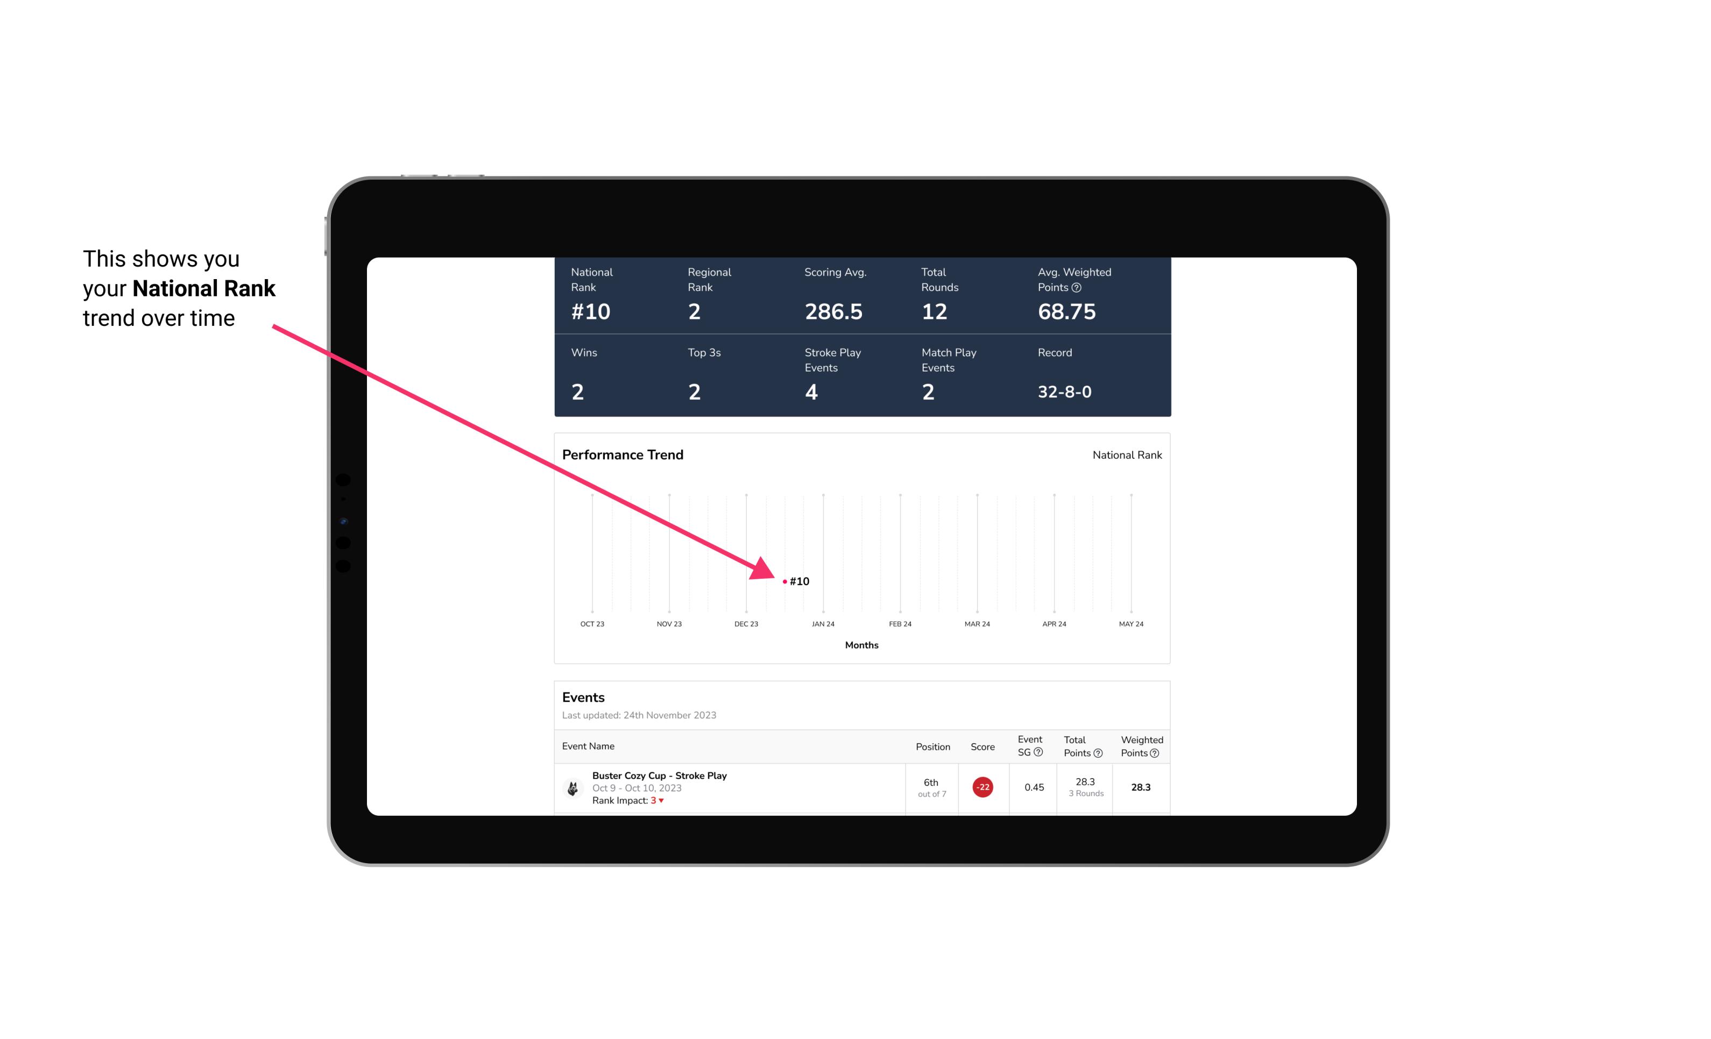Click the golf bag icon next to Buster Cozy Cup

[x=571, y=786]
